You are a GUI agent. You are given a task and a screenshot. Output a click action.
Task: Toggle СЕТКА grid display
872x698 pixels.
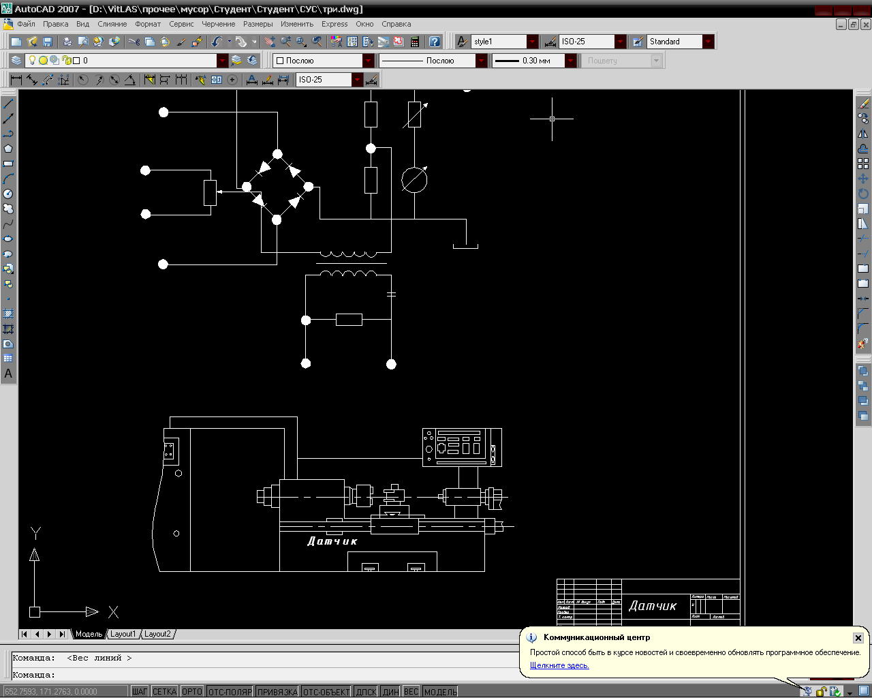pos(164,691)
